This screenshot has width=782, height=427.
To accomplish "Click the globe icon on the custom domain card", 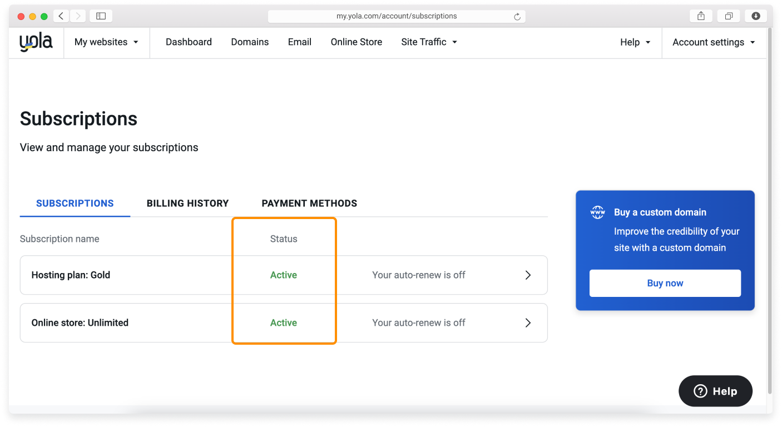I will tap(597, 212).
